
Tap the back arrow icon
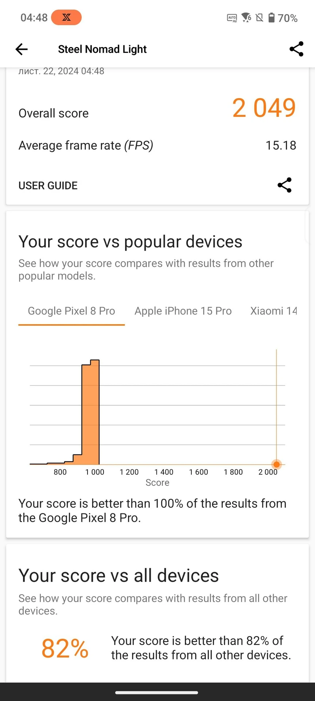coord(22,49)
